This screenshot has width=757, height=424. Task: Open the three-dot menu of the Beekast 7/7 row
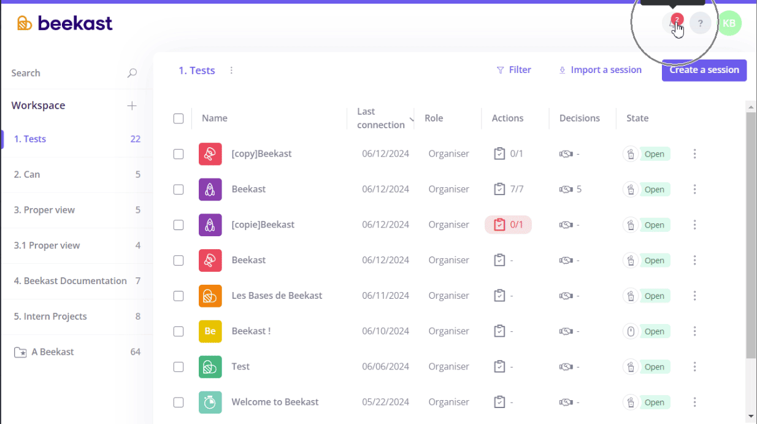(x=694, y=189)
